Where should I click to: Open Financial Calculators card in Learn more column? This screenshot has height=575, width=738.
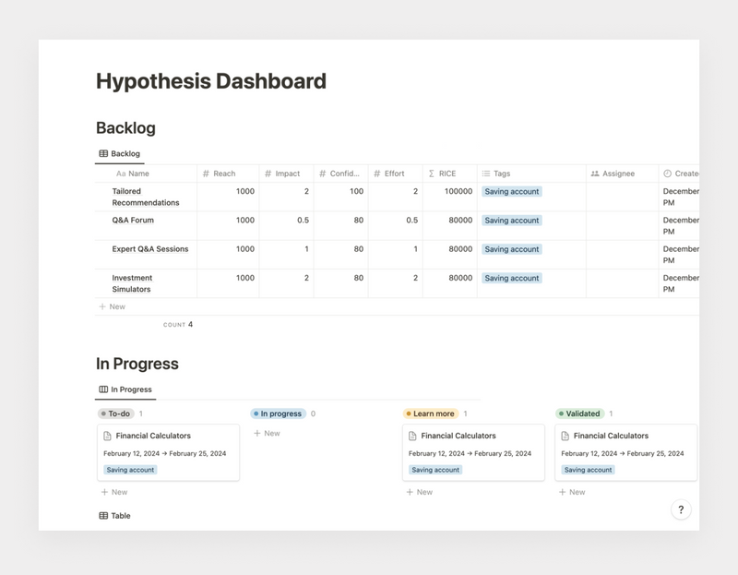coord(473,452)
